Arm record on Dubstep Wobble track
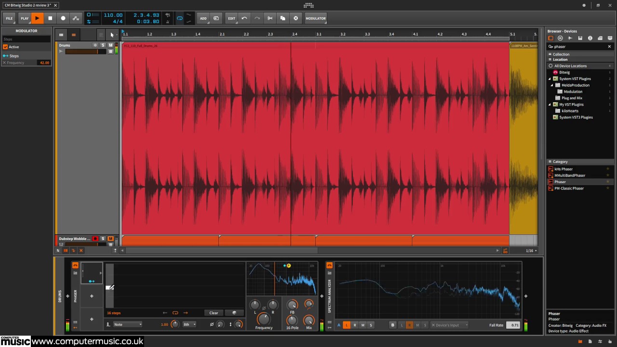The height and width of the screenshot is (347, 617). coord(95,239)
